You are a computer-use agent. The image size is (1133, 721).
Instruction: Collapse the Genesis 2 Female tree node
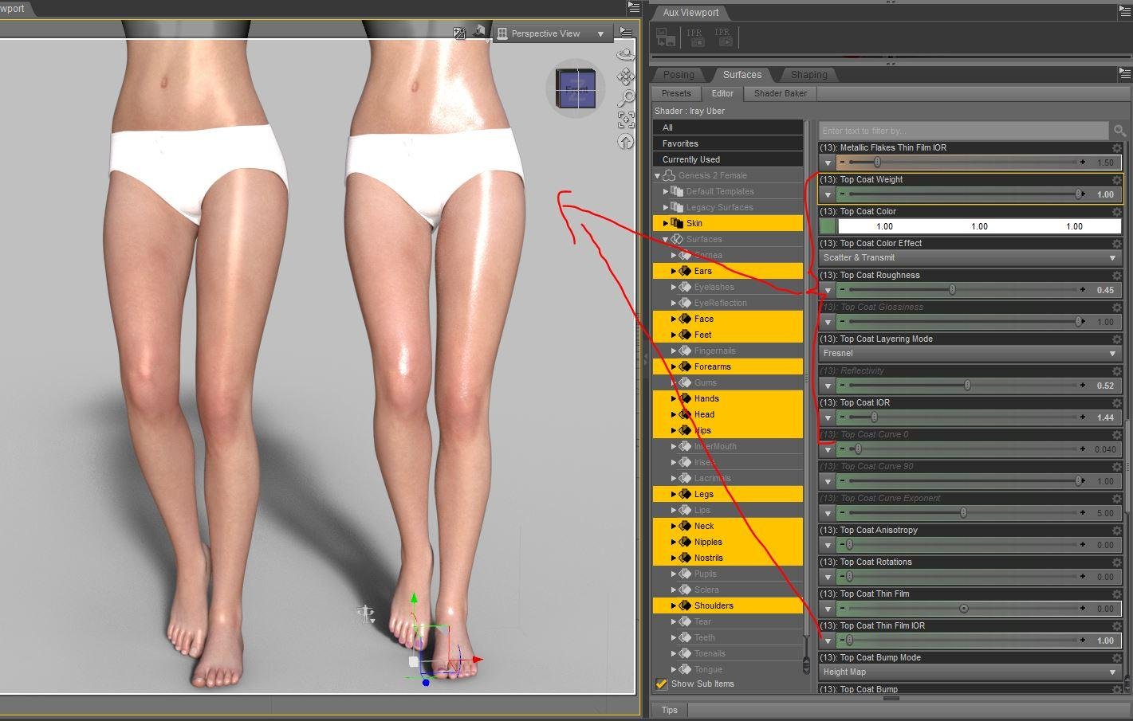coord(658,175)
